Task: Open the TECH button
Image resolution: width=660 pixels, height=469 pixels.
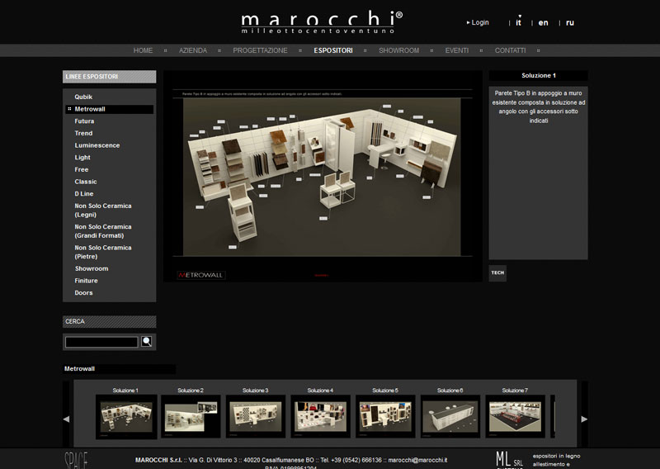Action: (497, 272)
